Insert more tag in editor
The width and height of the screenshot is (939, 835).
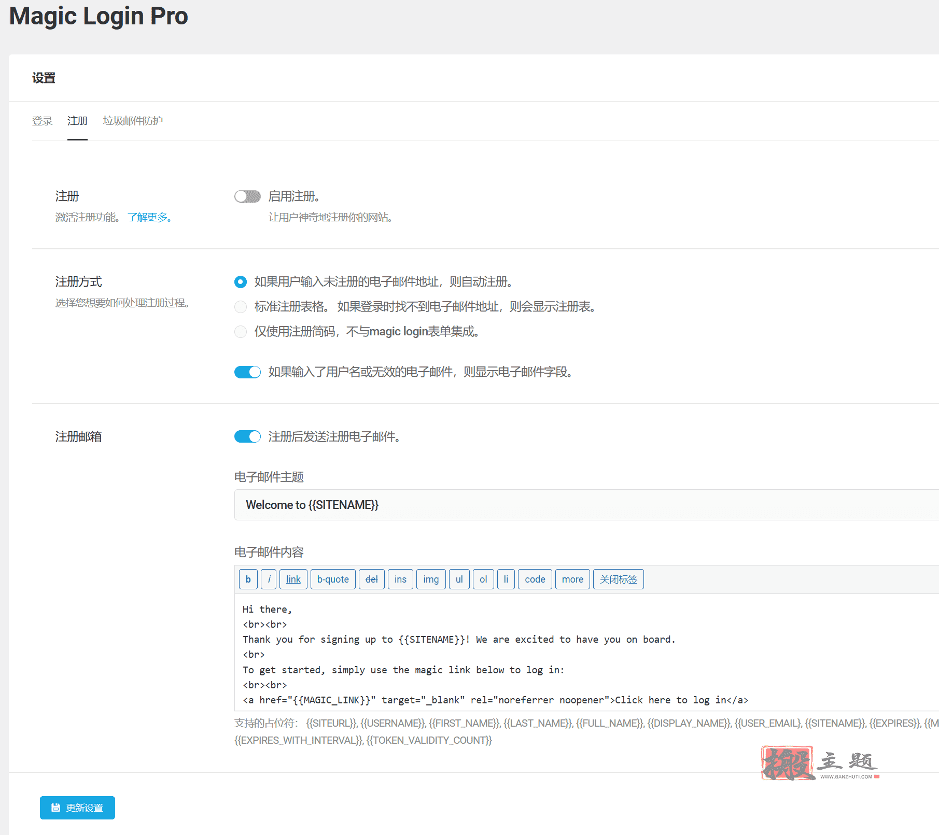point(572,579)
